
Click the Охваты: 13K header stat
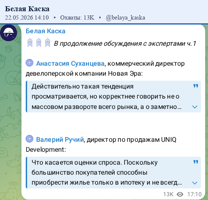[77, 17]
